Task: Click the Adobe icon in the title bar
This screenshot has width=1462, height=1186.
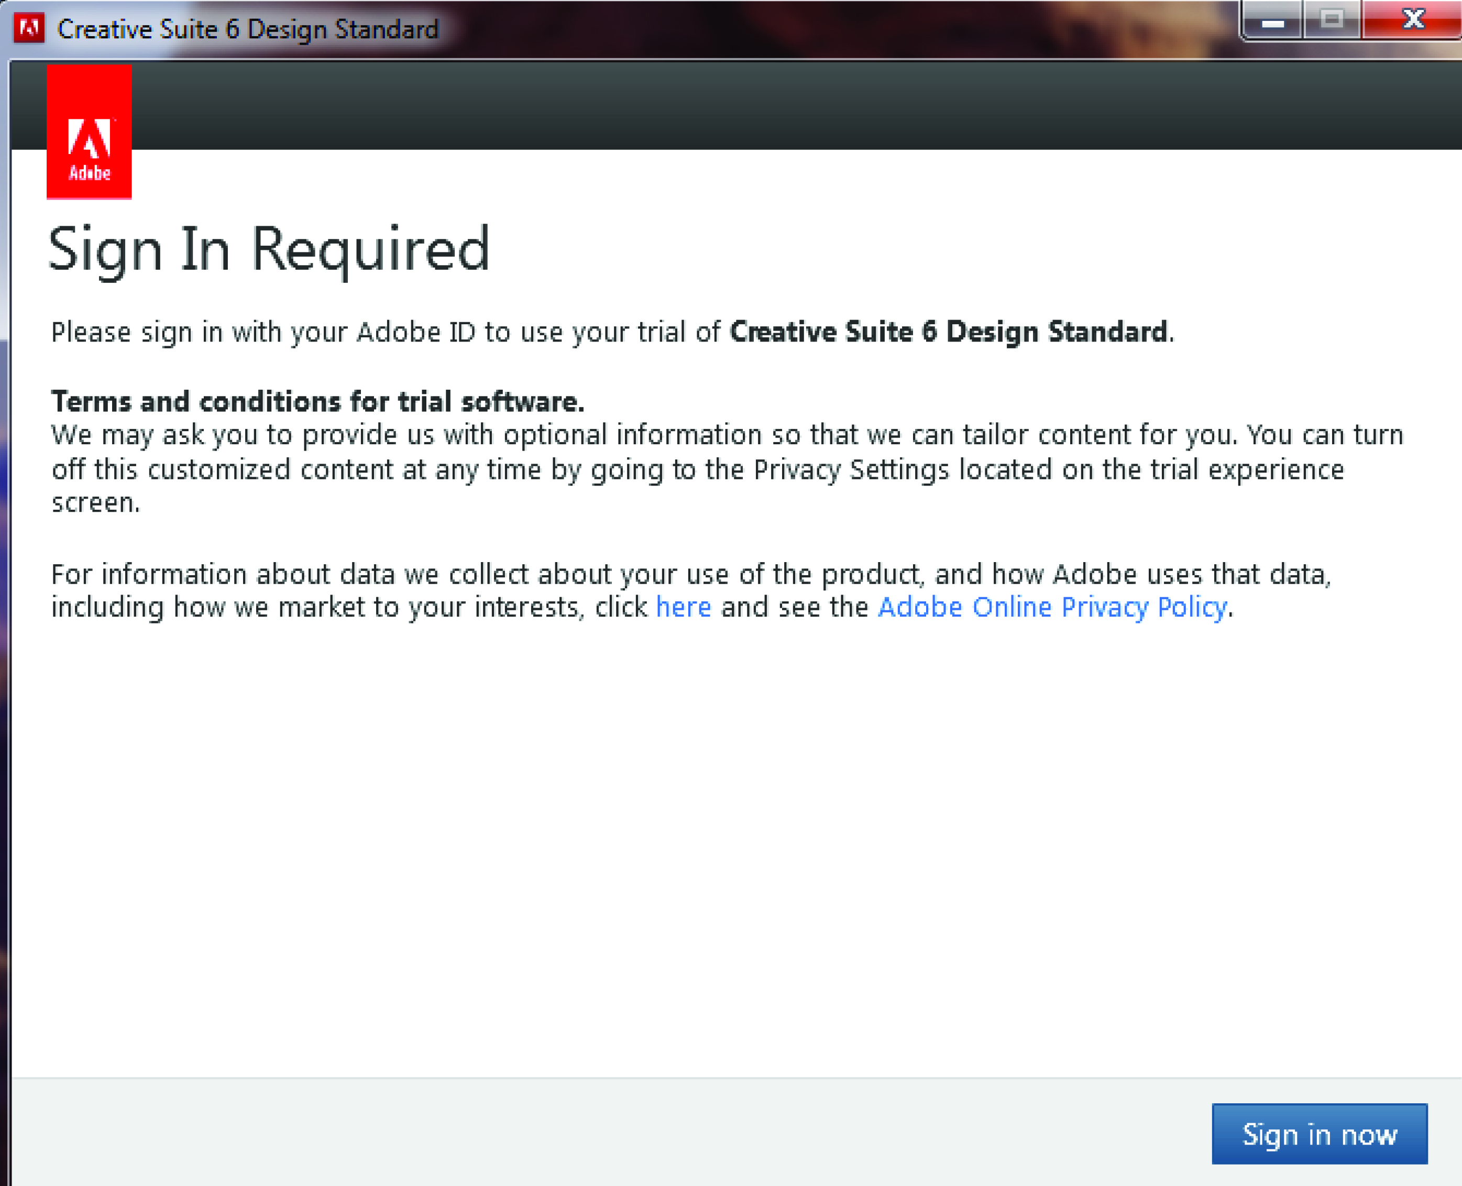Action: [x=29, y=28]
